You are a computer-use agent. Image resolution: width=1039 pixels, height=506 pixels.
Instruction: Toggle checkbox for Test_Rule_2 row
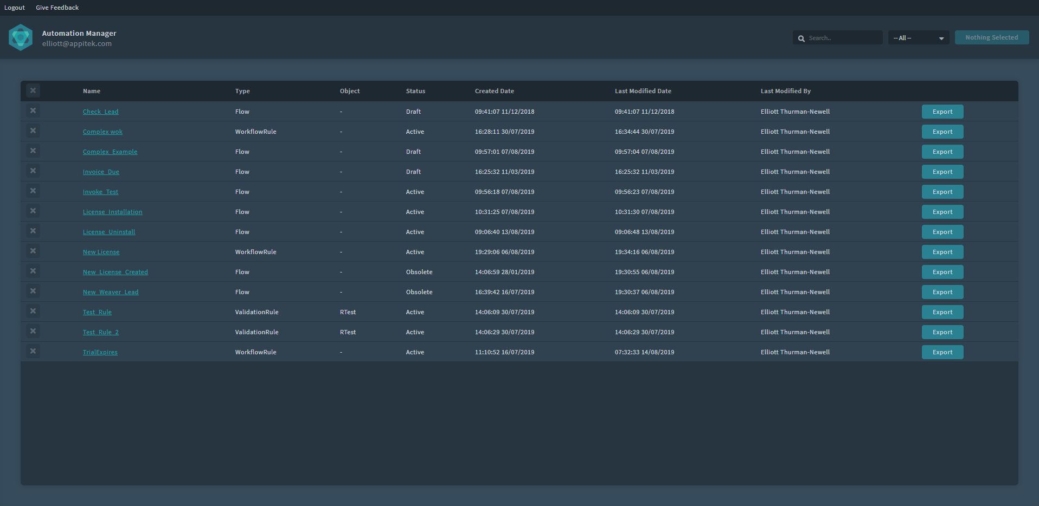pyautogui.click(x=33, y=331)
